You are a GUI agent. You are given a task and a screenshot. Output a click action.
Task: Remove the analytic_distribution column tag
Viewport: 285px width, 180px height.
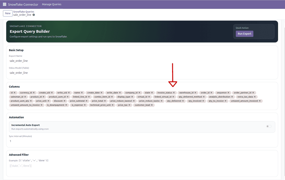click(232, 97)
